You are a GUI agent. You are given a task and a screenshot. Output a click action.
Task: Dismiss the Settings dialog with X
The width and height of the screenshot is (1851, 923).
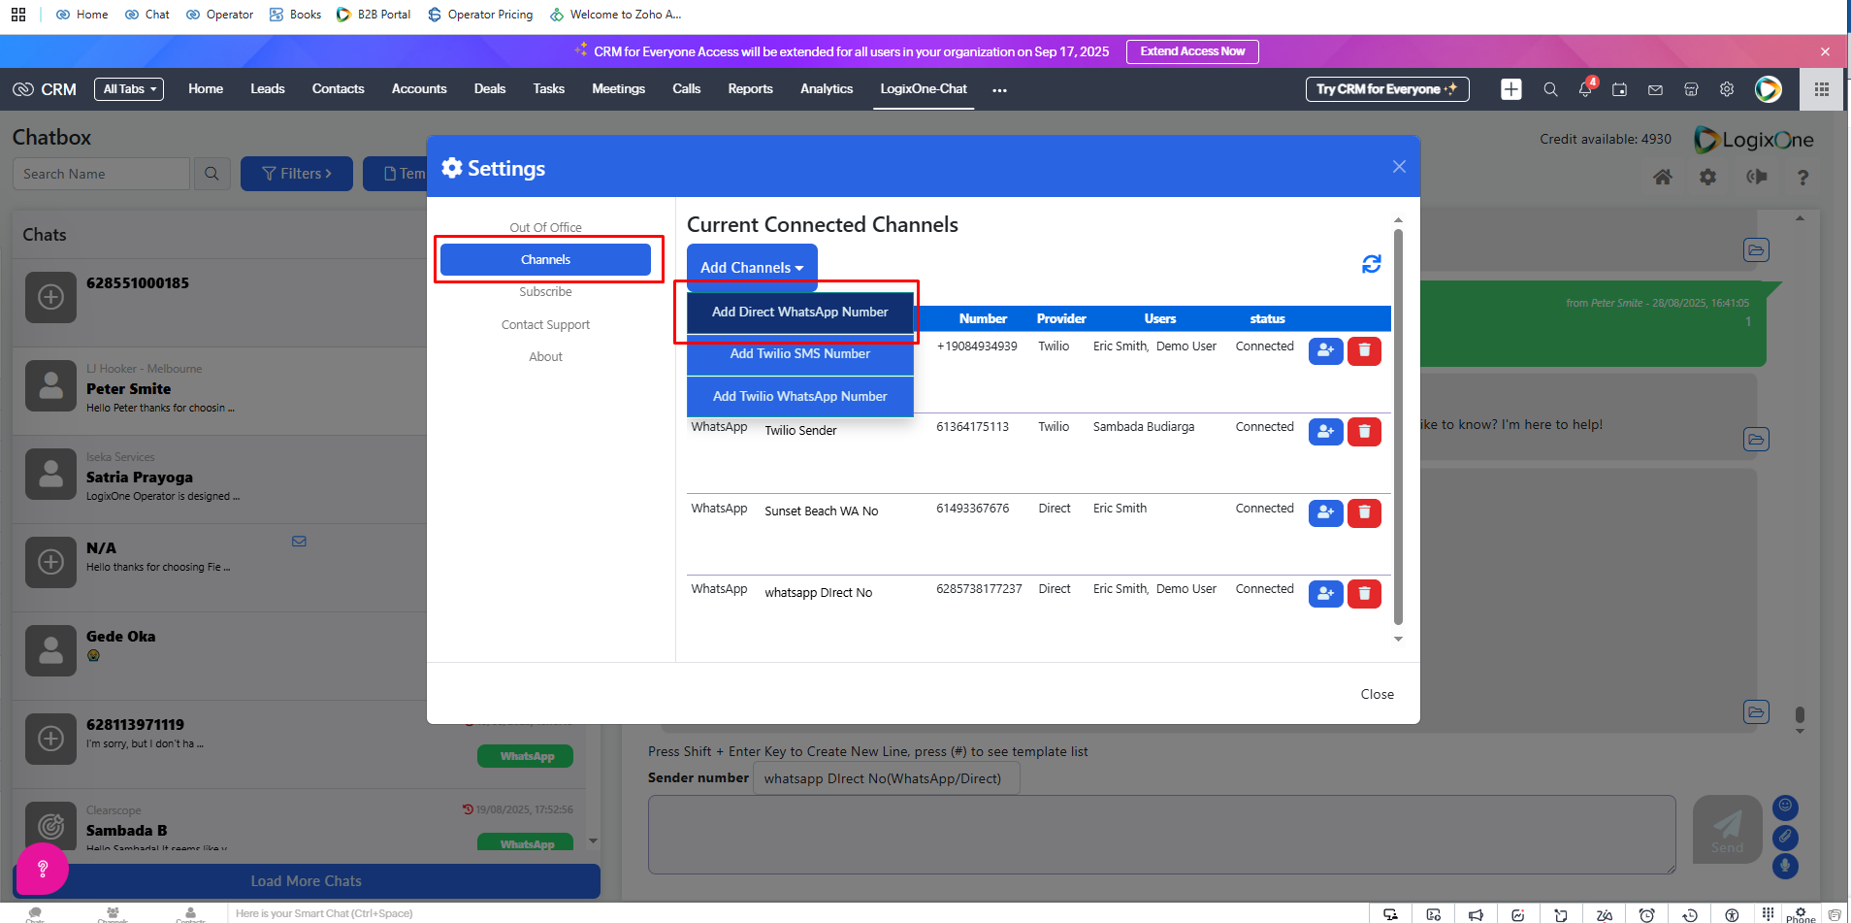(x=1399, y=167)
